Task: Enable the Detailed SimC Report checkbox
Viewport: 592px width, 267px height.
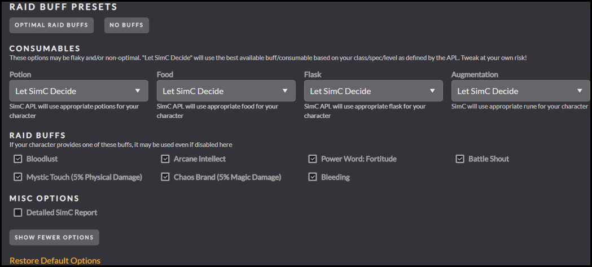Action: tap(18, 213)
